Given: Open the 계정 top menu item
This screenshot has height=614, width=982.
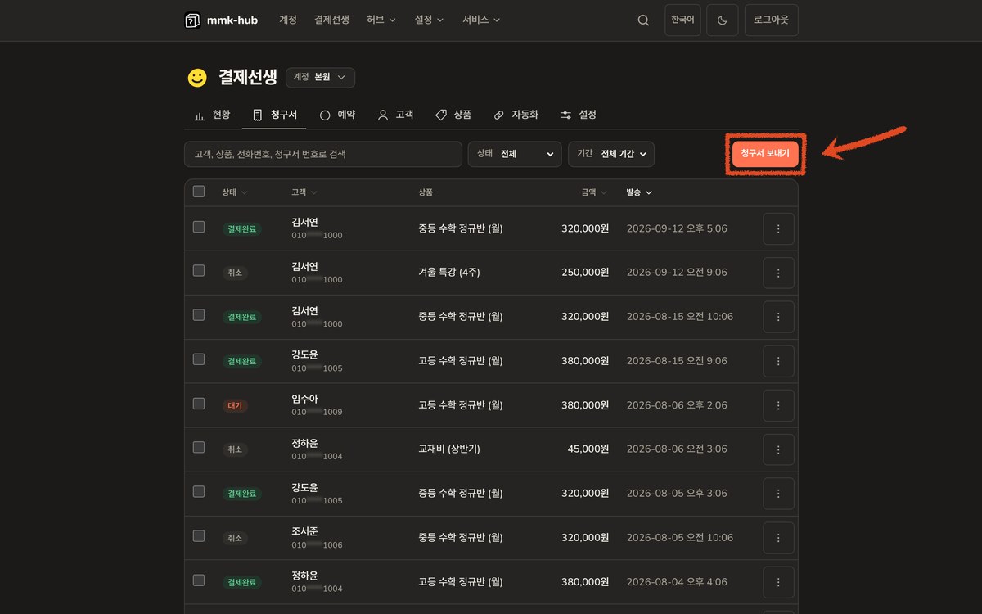Looking at the screenshot, I should [x=288, y=20].
